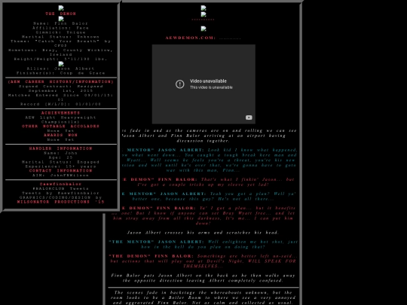Click WILSONATOR PRODUCTIONS '15 credit
The height and width of the screenshot is (305, 407).
[x=61, y=202]
